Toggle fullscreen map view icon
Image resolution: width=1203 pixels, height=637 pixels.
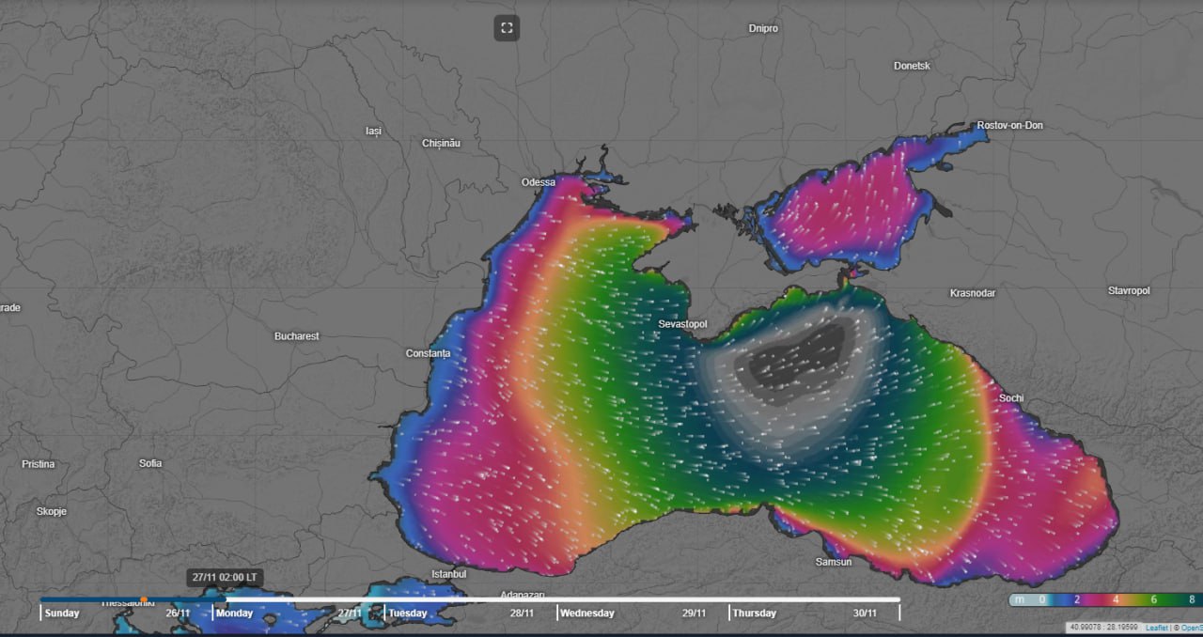(507, 28)
